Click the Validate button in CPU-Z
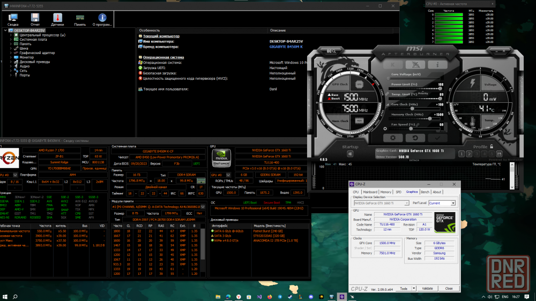 click(427, 289)
